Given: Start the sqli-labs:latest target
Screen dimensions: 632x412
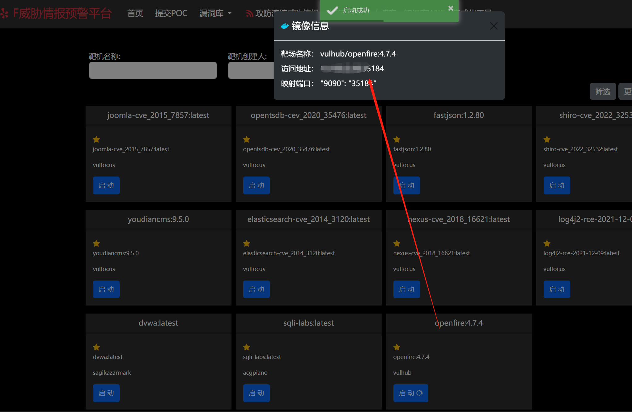Looking at the screenshot, I should (x=256, y=393).
